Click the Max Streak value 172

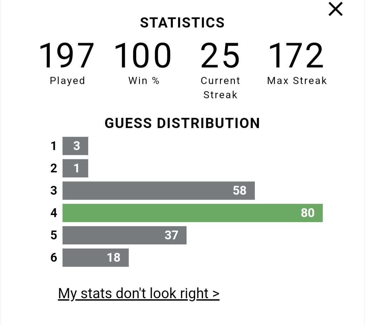(296, 55)
